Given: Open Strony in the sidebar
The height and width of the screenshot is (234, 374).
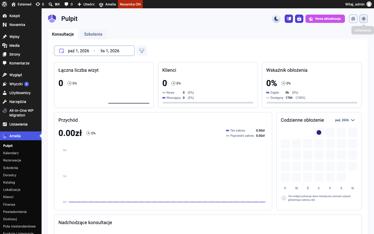Looking at the screenshot, I should 21,54.
